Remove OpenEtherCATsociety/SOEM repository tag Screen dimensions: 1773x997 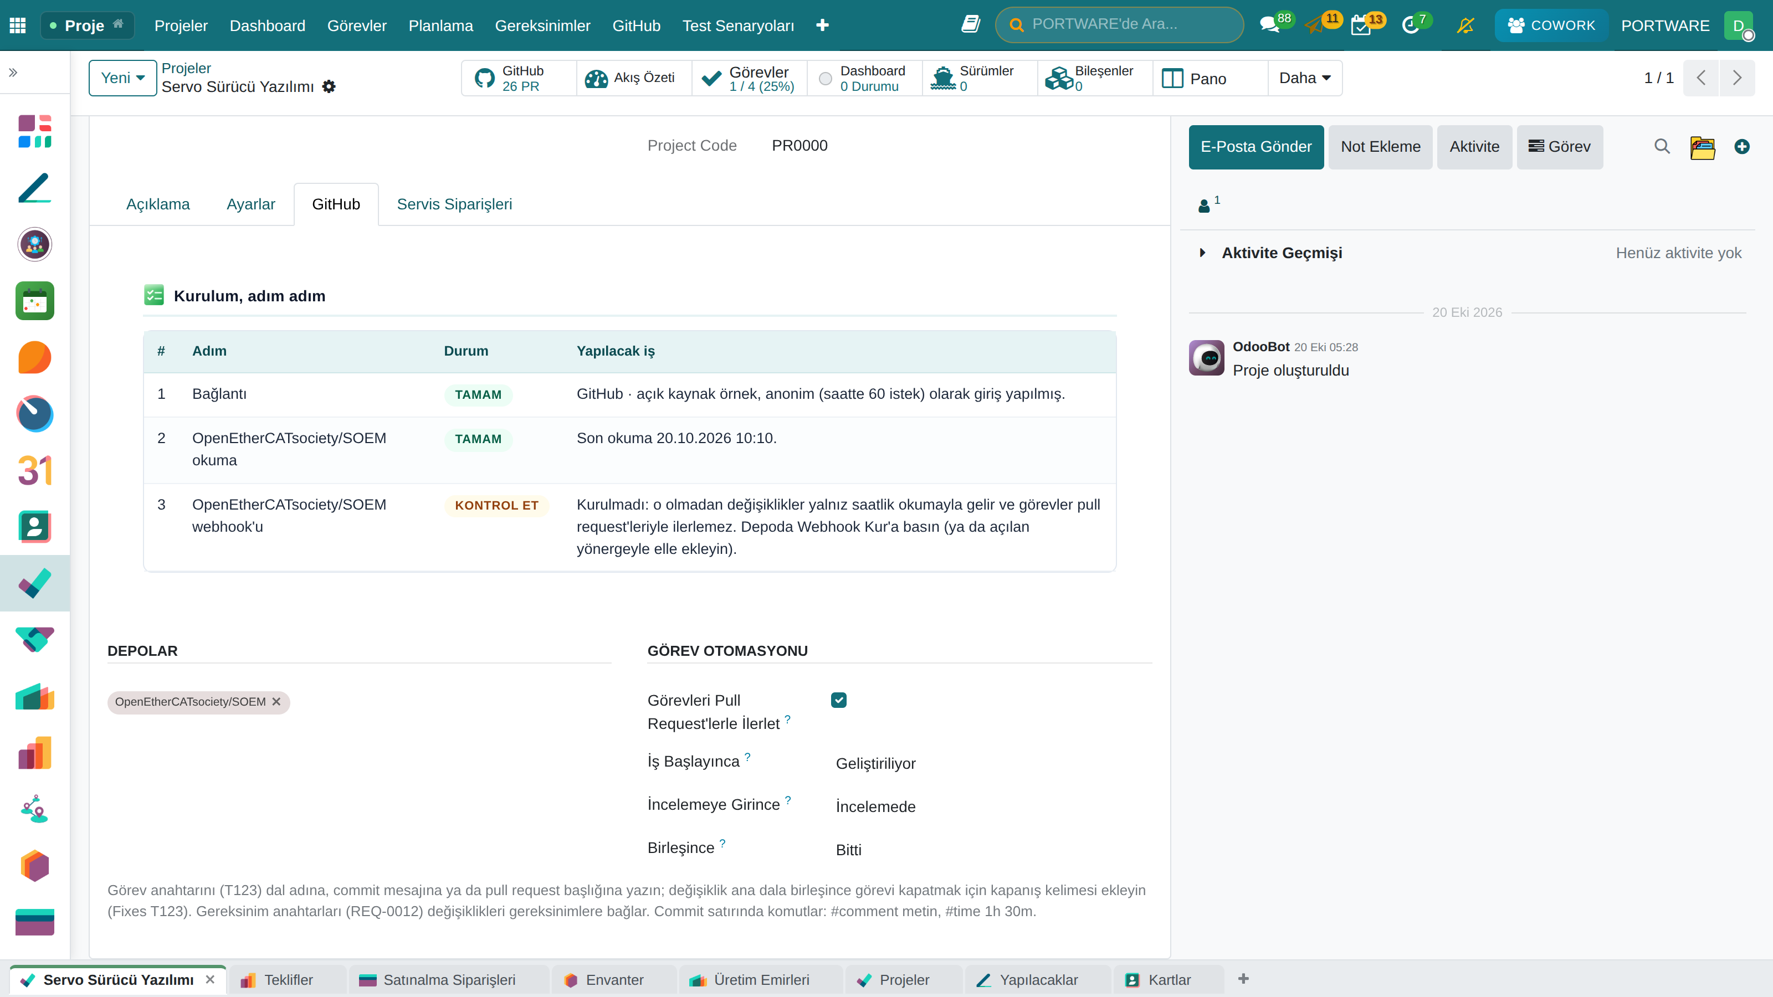click(x=276, y=702)
